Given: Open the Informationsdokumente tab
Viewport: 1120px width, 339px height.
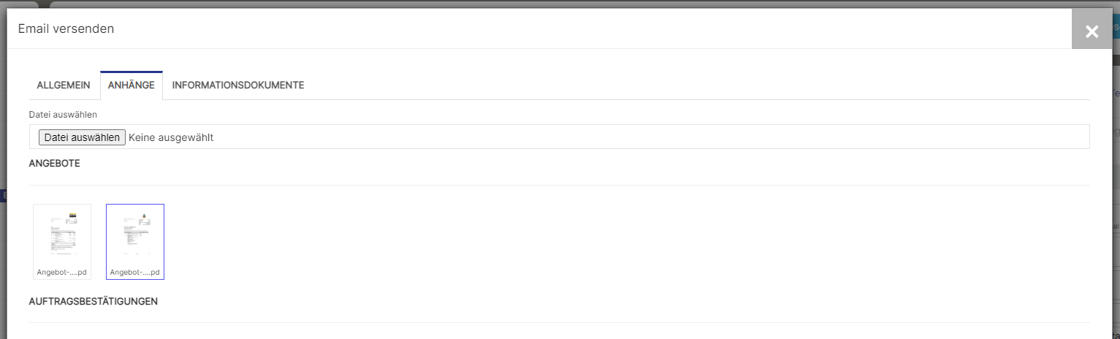Looking at the screenshot, I should point(238,85).
